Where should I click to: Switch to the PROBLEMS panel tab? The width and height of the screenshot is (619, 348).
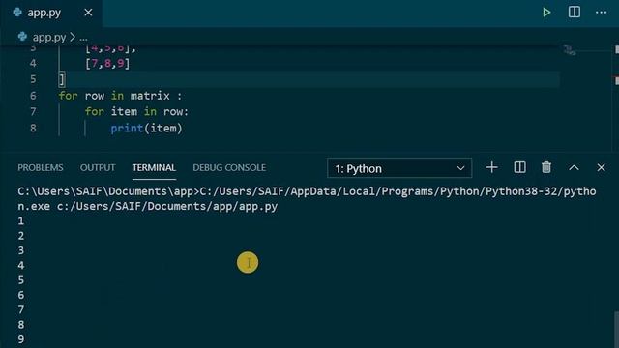coord(41,167)
